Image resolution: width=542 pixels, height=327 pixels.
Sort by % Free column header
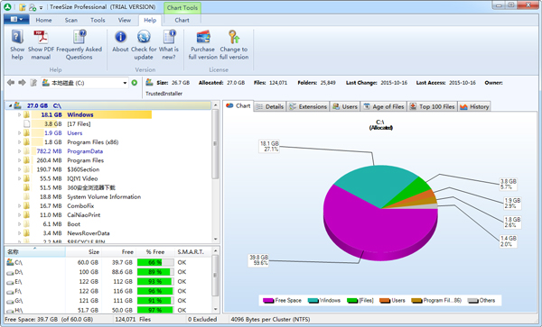coord(155,252)
